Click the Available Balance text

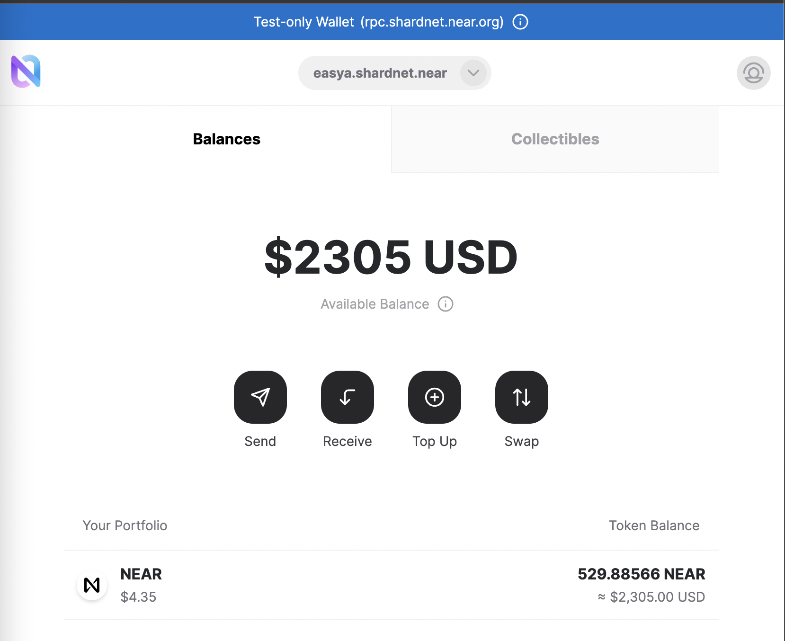pyautogui.click(x=375, y=304)
